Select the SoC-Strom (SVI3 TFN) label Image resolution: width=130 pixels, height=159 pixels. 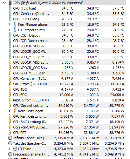[x=30, y=84]
